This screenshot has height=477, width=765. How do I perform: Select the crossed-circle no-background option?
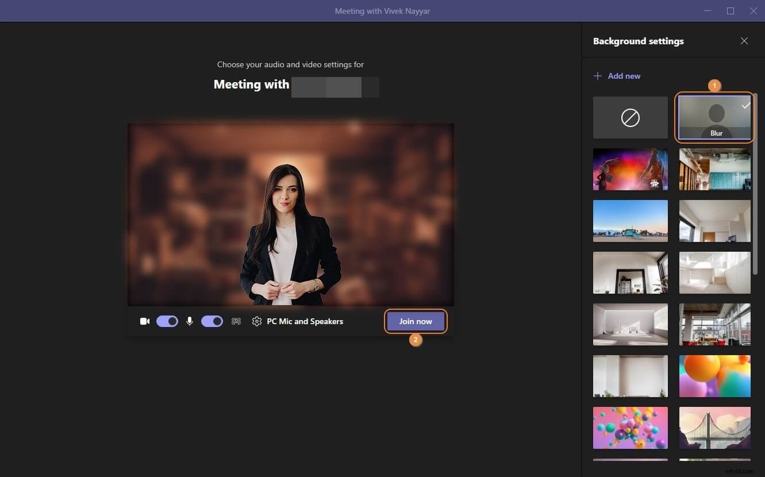click(630, 118)
